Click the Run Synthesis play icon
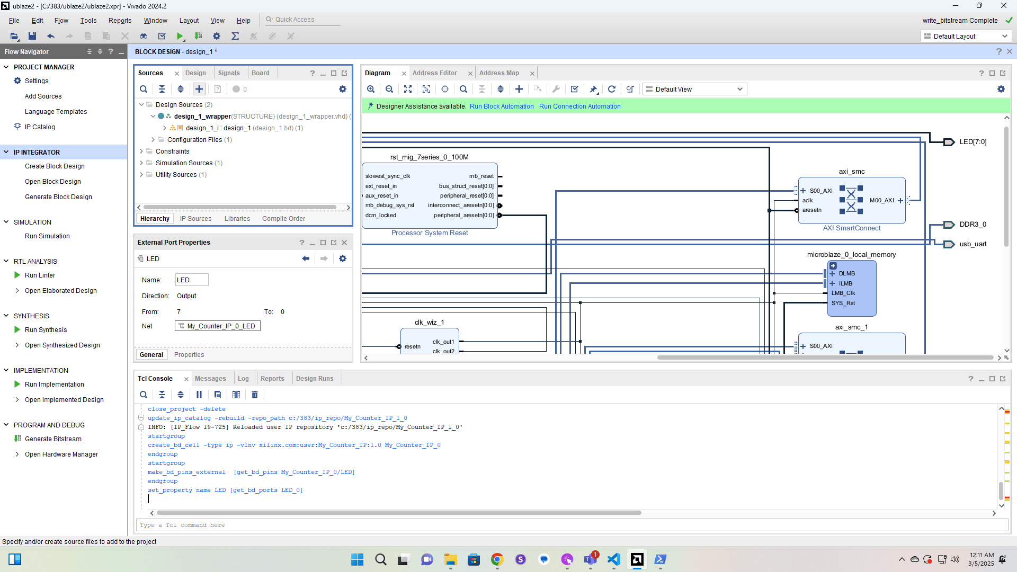The width and height of the screenshot is (1017, 572). (x=17, y=329)
